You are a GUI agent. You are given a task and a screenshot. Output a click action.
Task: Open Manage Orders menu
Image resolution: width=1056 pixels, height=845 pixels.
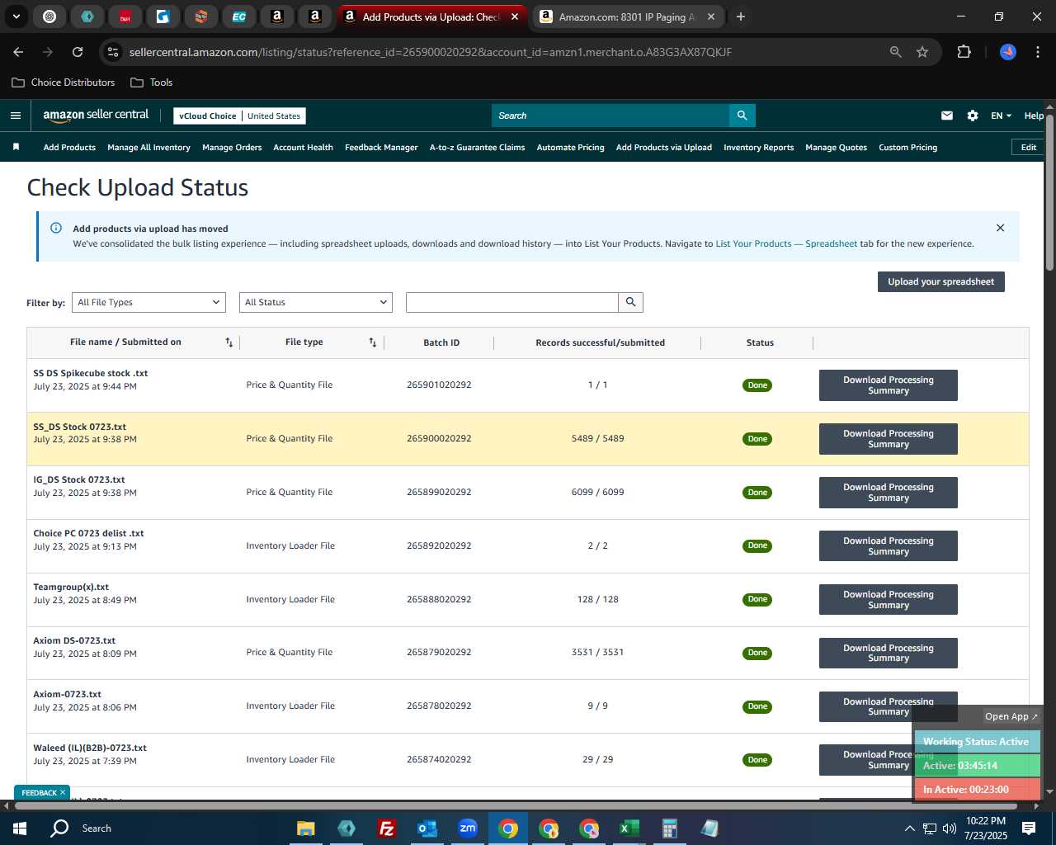click(232, 147)
